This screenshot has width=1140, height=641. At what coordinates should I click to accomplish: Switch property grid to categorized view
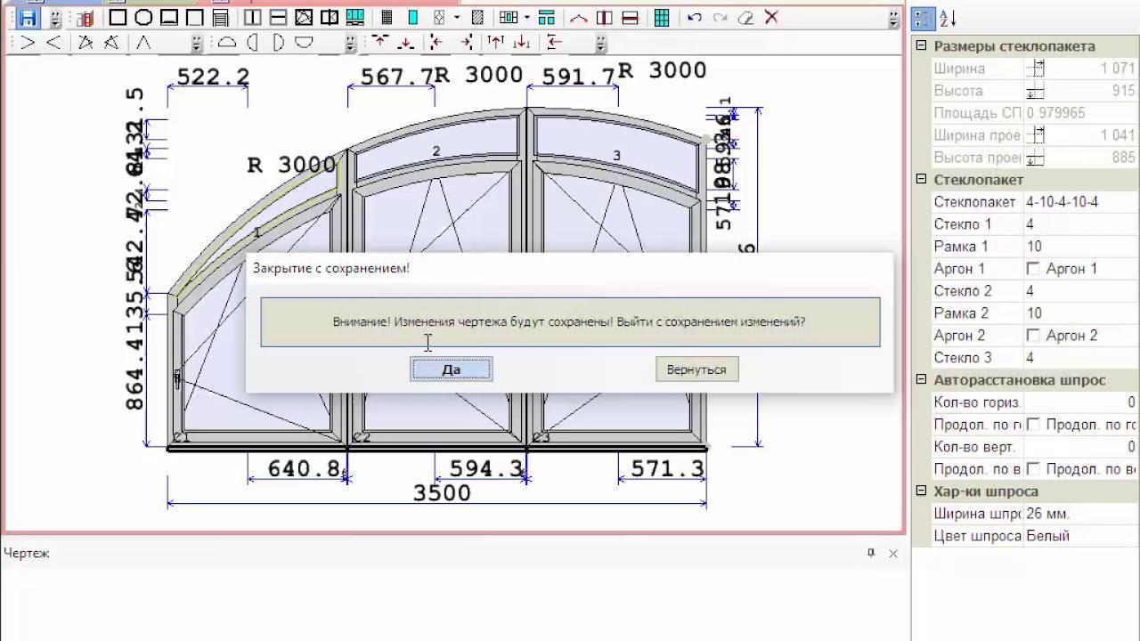(924, 18)
